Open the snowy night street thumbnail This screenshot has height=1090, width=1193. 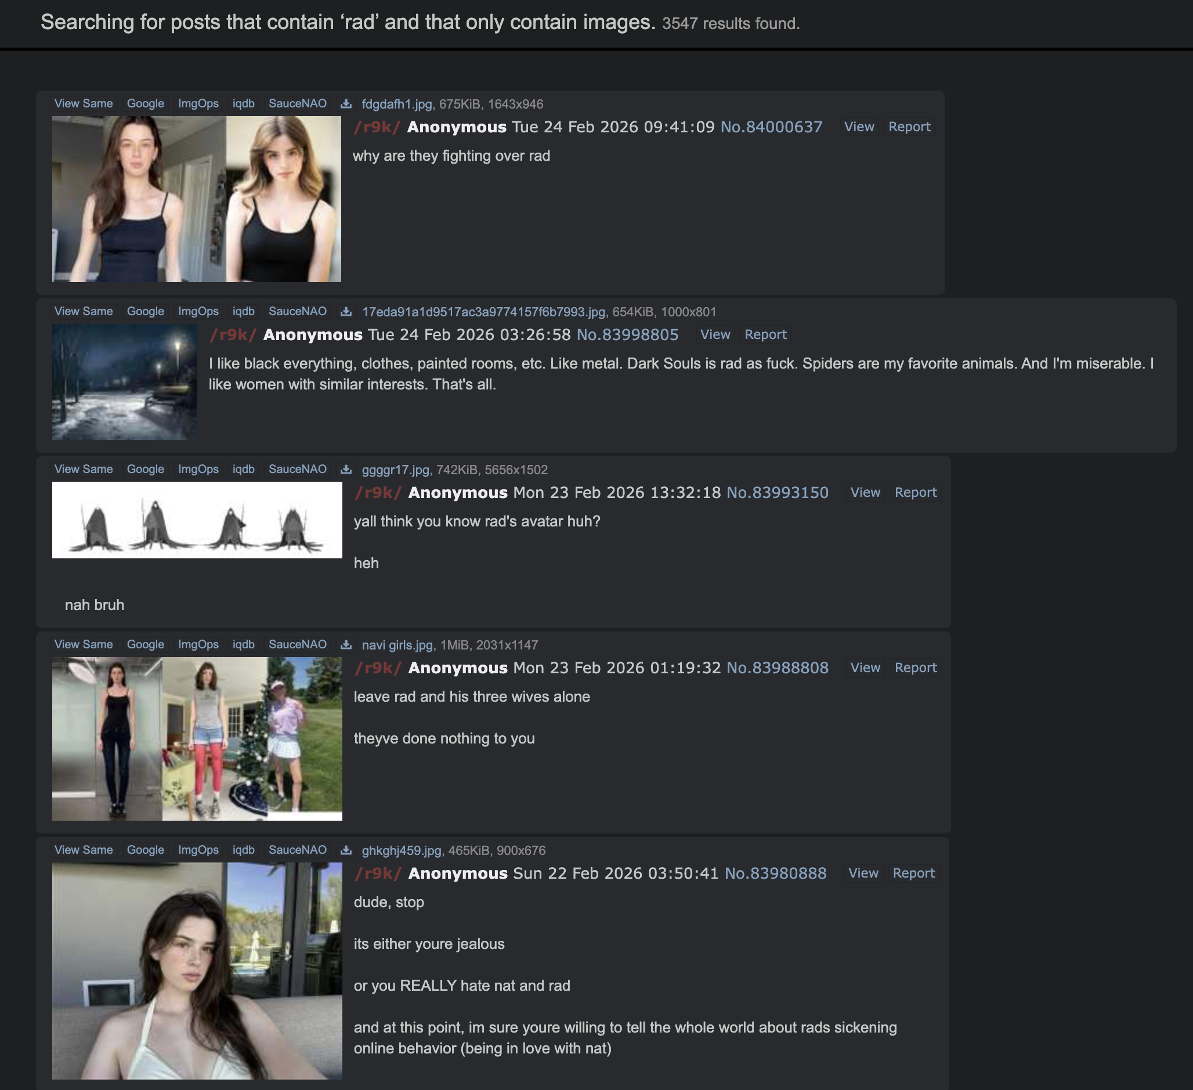point(124,382)
